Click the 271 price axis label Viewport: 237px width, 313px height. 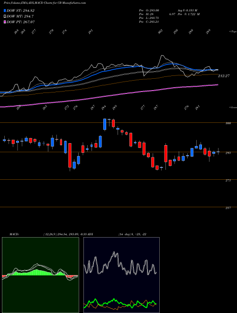[x=228, y=181]
